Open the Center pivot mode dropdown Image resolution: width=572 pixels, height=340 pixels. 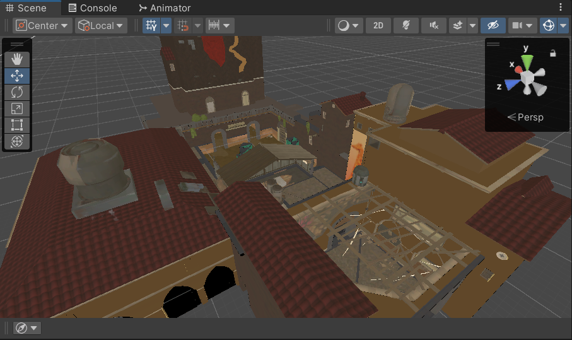point(43,26)
